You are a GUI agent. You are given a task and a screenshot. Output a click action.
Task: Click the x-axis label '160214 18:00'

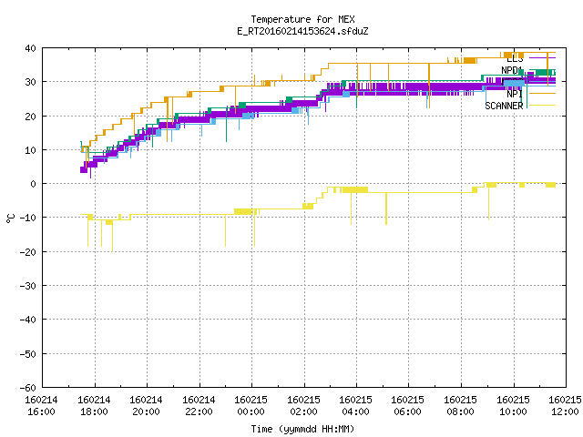coord(94,405)
